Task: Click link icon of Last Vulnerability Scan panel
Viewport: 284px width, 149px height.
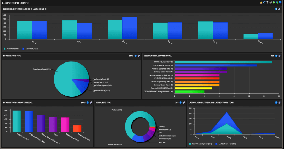Action: (279, 103)
